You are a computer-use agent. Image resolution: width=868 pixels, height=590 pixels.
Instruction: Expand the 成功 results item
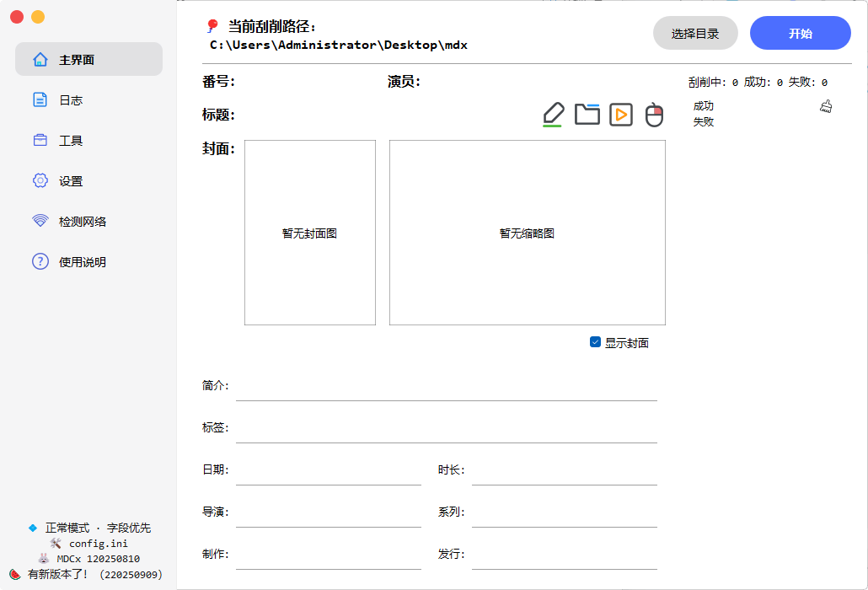704,106
